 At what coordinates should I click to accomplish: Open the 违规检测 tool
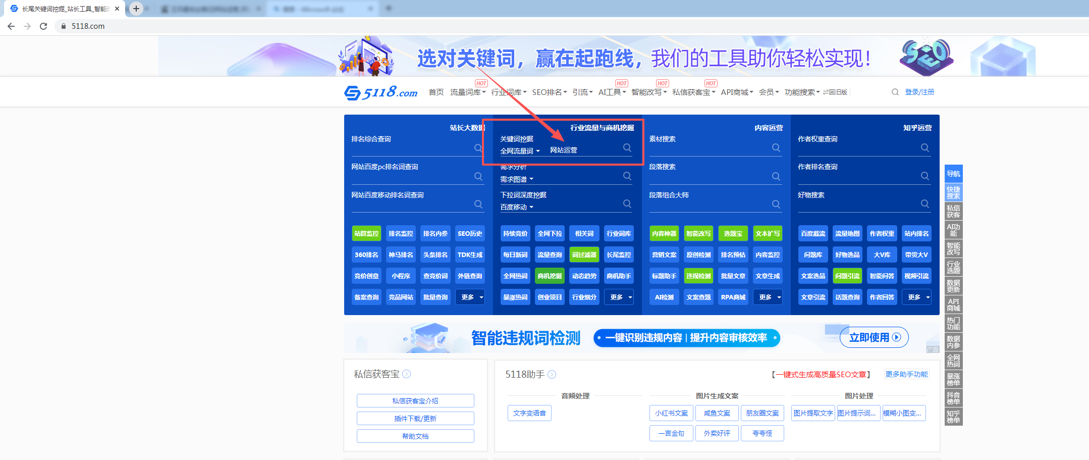698,276
